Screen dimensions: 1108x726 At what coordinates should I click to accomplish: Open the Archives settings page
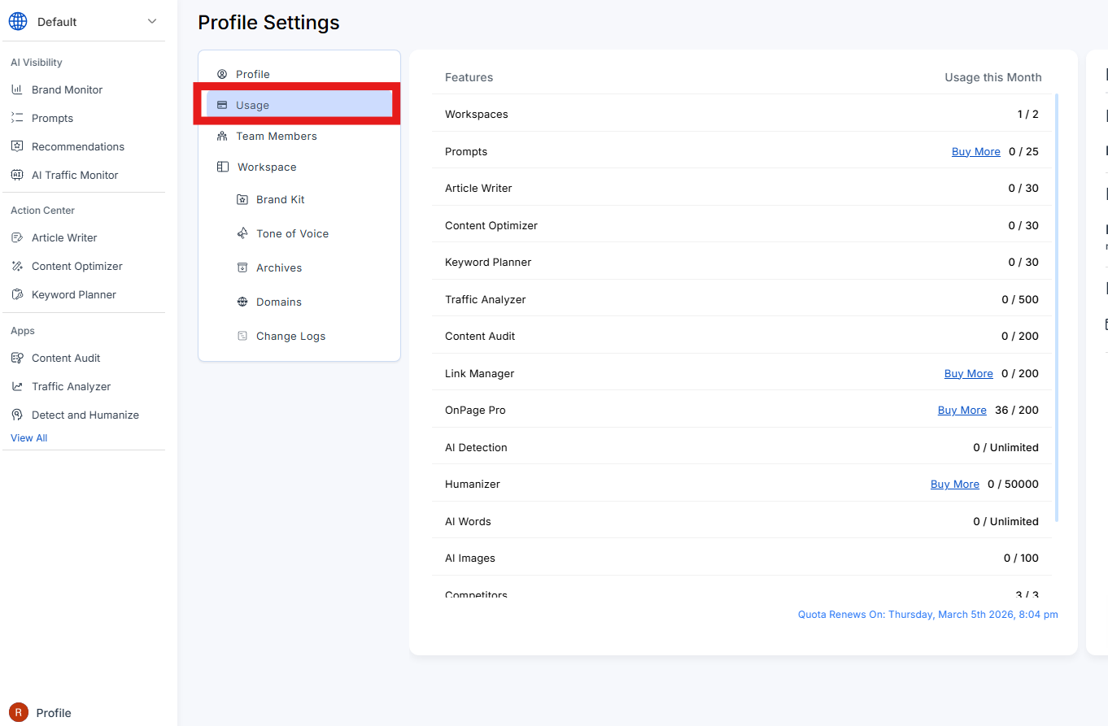point(278,268)
